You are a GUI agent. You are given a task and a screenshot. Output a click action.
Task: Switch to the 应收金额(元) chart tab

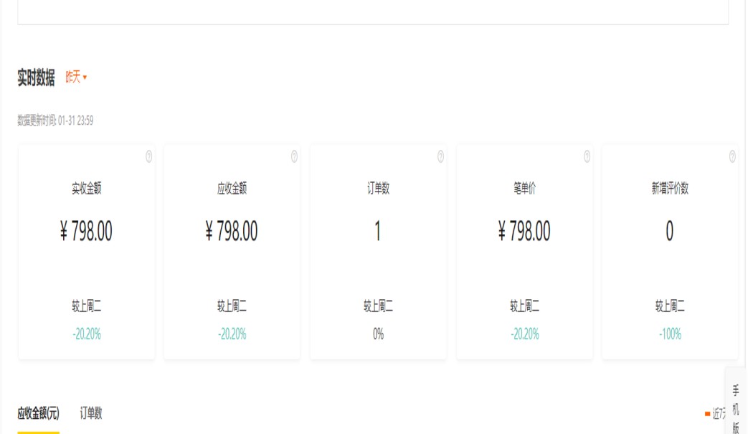[x=38, y=413]
